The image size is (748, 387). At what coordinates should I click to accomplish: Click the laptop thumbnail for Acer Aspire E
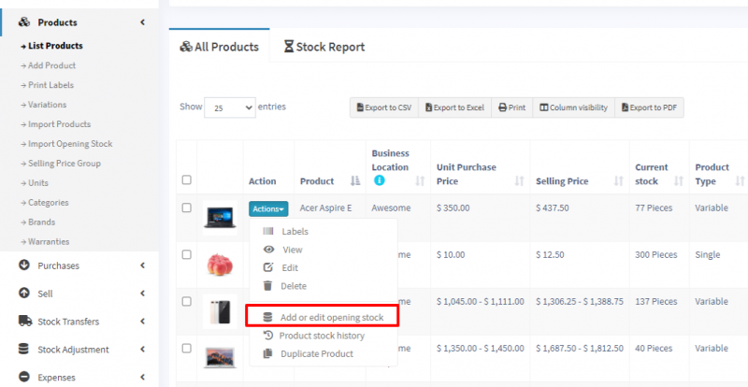221,218
